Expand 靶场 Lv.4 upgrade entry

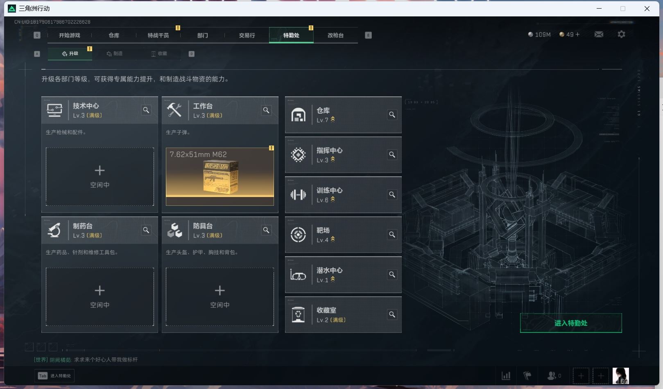tap(343, 234)
